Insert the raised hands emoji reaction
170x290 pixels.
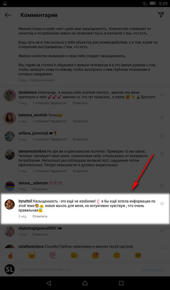point(32,256)
